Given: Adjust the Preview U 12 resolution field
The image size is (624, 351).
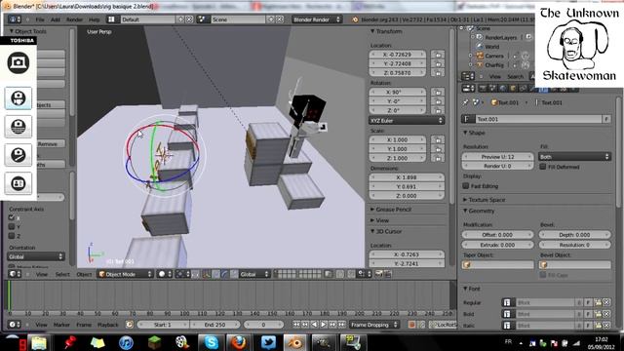Looking at the screenshot, I should (497, 157).
